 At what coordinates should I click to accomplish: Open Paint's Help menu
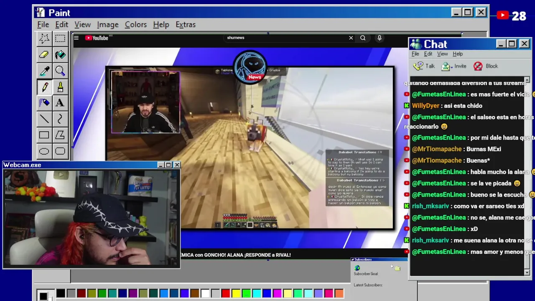click(161, 25)
